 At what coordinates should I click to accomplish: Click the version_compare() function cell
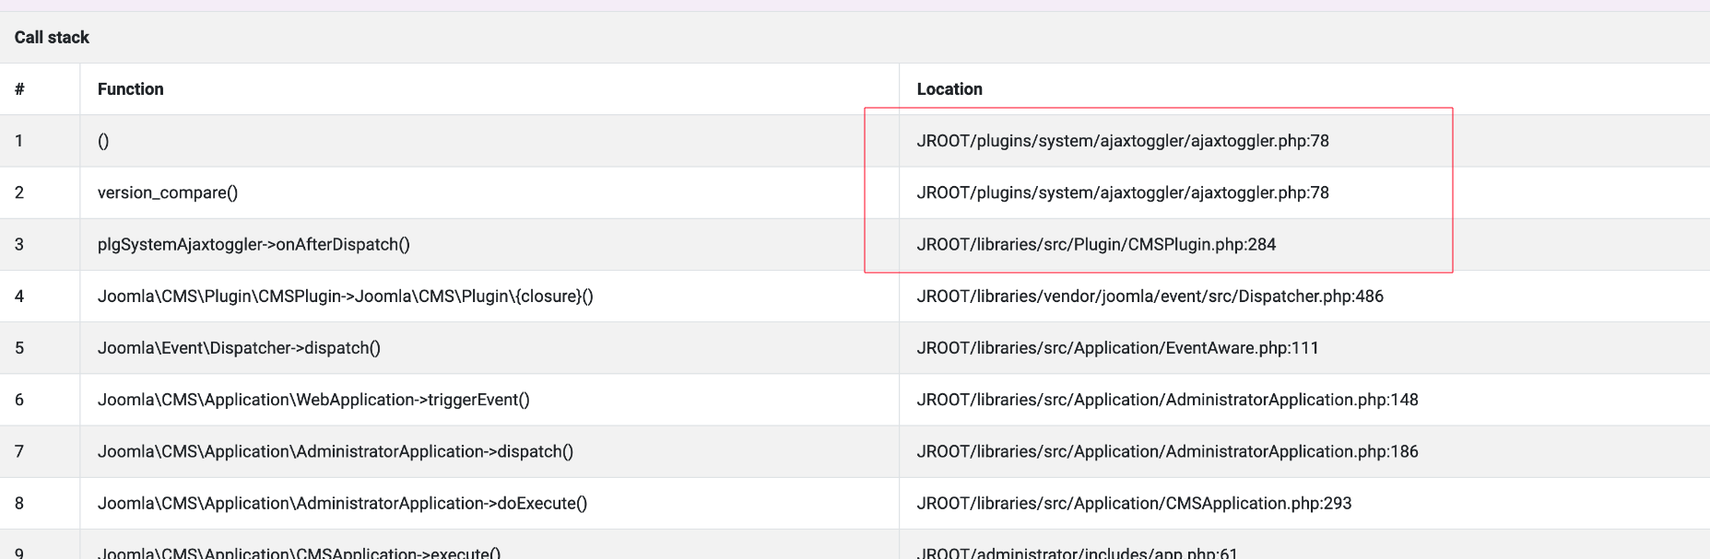tap(167, 192)
